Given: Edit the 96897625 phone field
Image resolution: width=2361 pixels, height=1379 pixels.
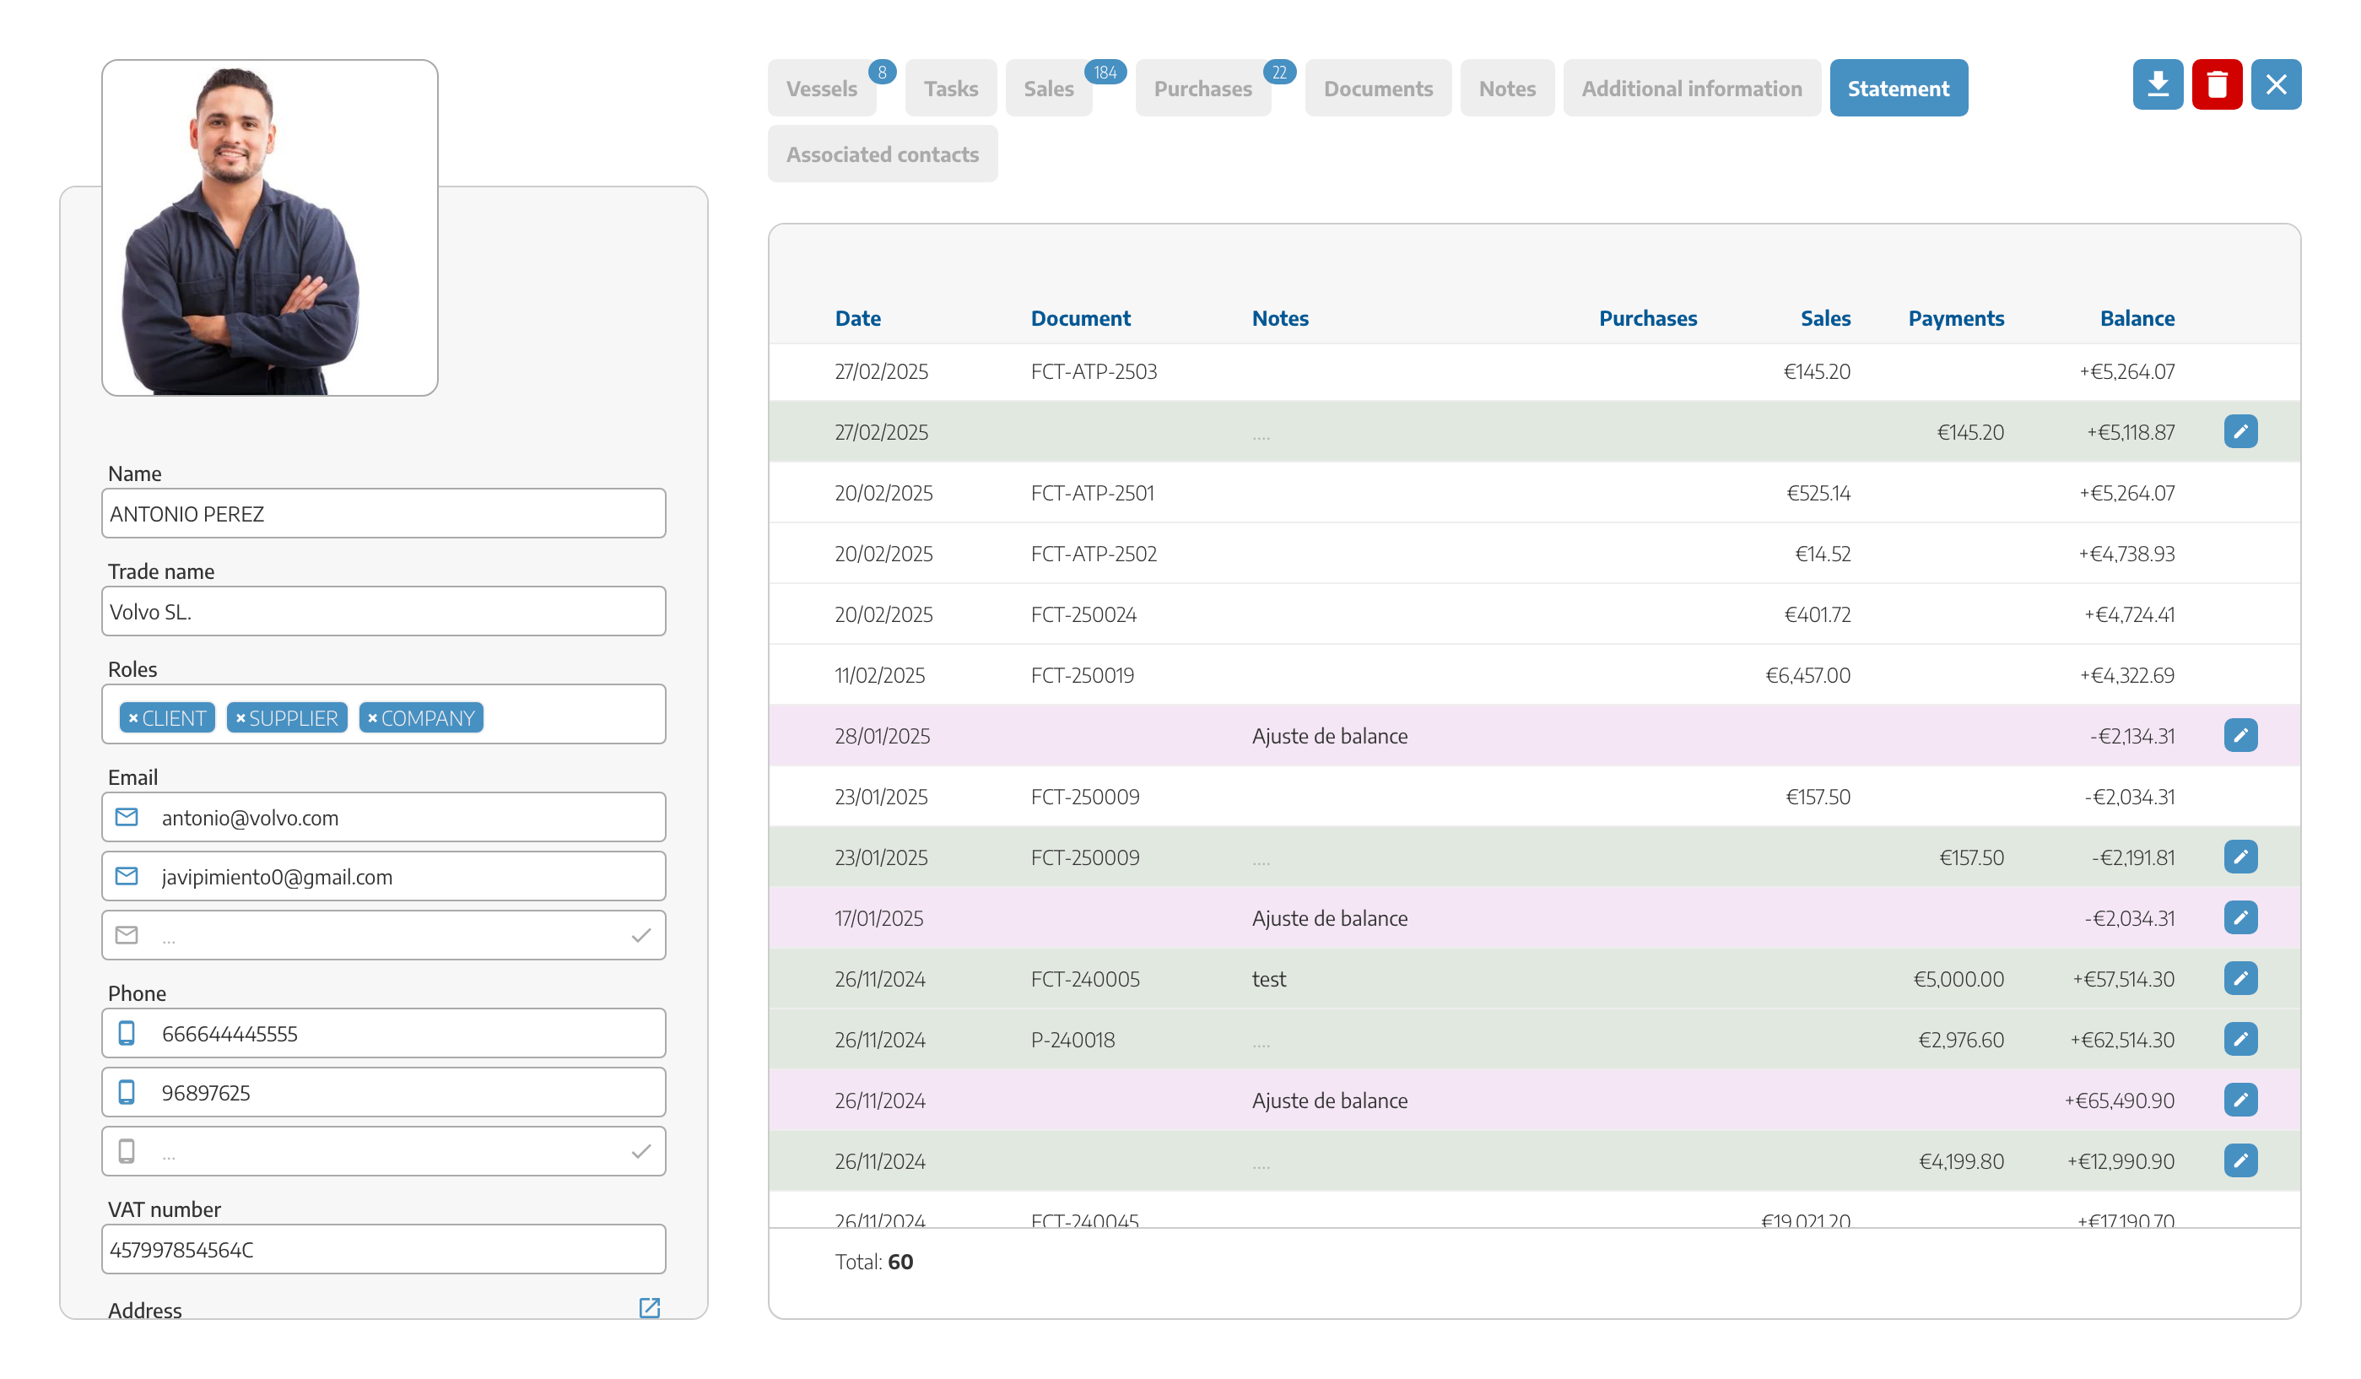Looking at the screenshot, I should pos(383,1092).
